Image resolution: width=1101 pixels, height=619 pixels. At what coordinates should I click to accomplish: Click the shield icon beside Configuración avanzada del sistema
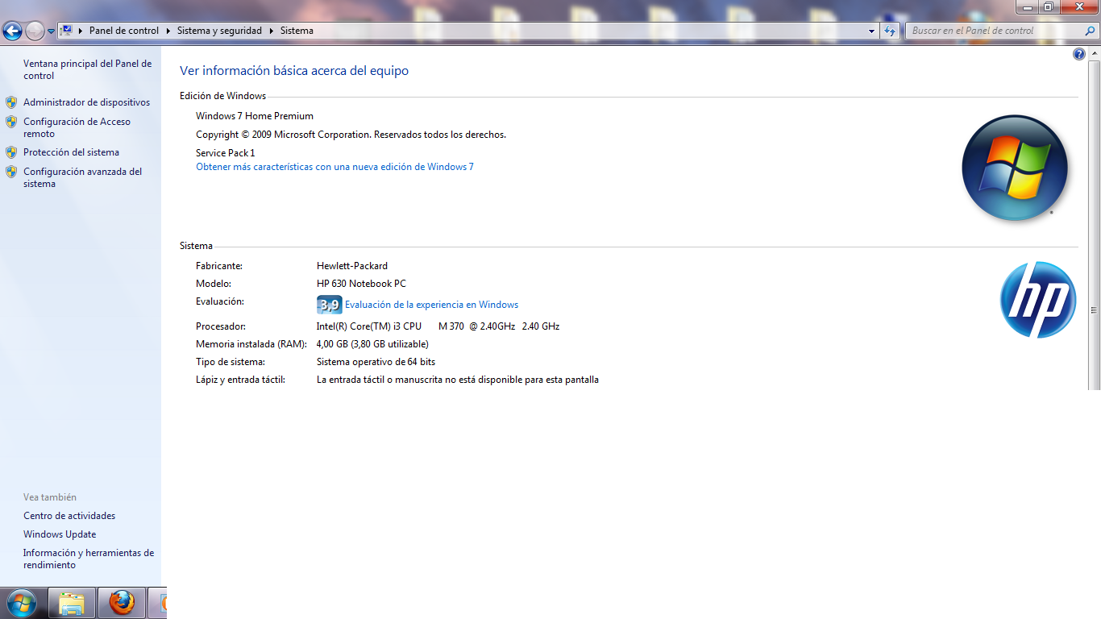[x=11, y=172]
